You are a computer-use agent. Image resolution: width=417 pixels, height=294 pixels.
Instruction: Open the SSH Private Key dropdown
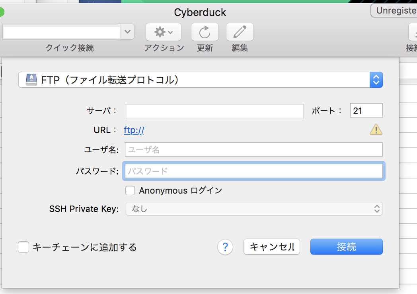[254, 208]
